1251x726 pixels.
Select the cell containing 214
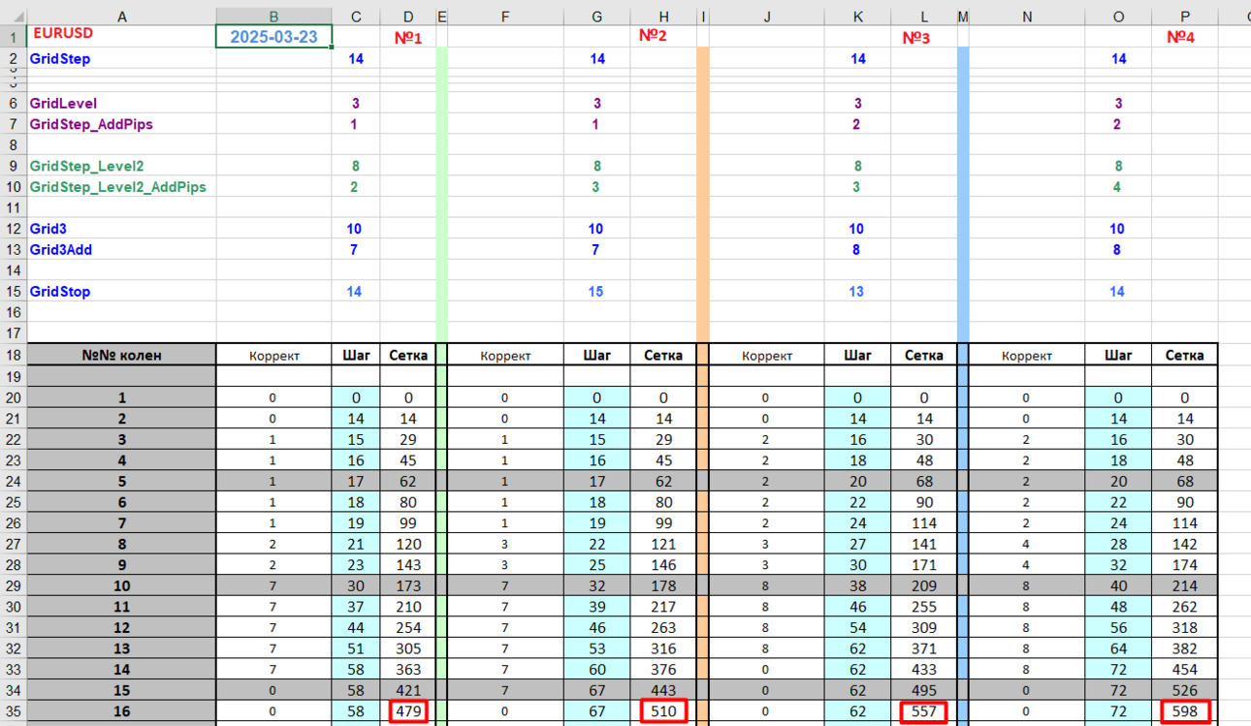click(1185, 585)
